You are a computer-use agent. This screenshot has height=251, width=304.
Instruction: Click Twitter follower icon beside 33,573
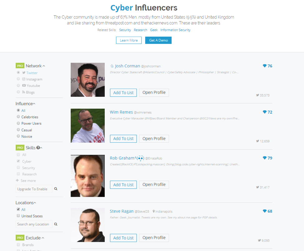point(258,95)
